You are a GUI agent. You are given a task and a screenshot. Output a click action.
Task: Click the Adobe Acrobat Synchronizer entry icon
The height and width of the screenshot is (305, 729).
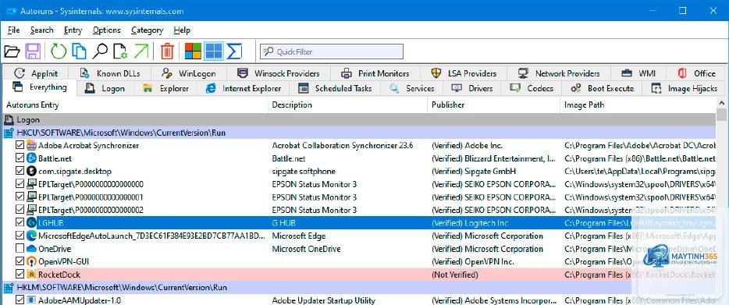pyautogui.click(x=32, y=146)
